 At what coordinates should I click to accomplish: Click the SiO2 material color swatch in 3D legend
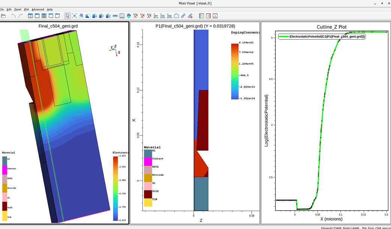click(4, 206)
